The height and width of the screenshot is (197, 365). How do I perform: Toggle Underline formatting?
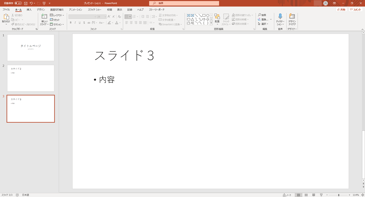[80, 23]
